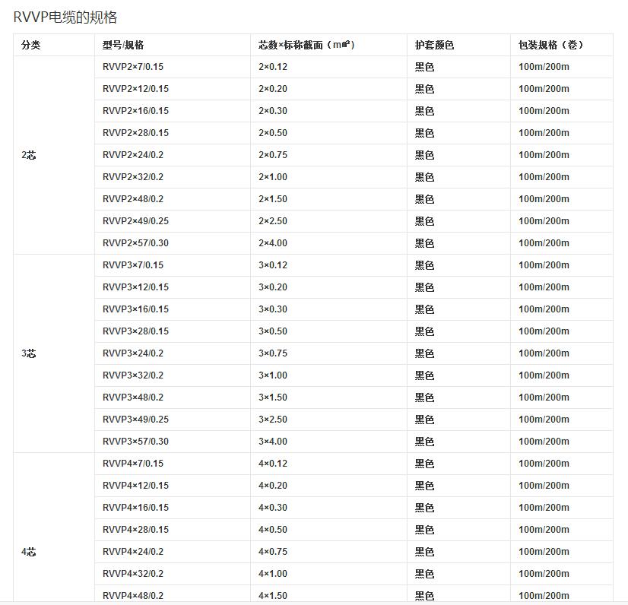Click the 包装规格（卷） column header
This screenshot has height=605, width=628.
point(551,45)
